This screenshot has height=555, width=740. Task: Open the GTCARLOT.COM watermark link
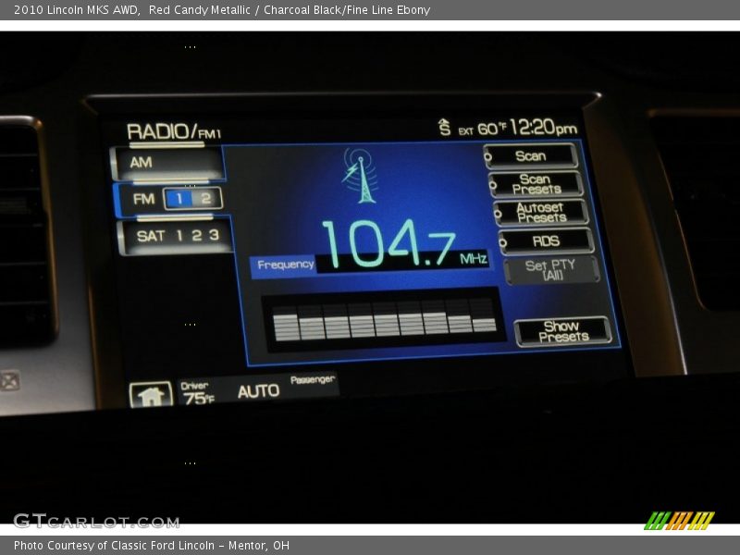coord(96,521)
